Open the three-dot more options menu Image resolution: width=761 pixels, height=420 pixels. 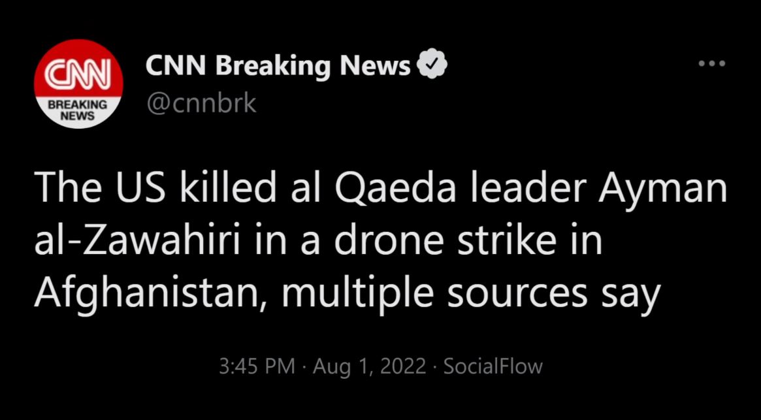pos(711,63)
